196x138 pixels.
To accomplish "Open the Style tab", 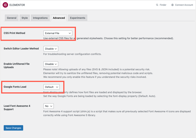I will [x=25, y=18].
